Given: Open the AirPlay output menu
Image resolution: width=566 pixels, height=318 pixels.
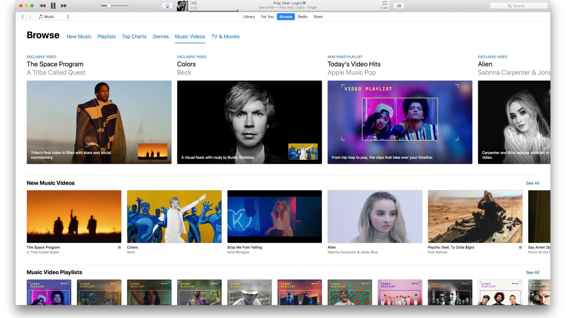Looking at the screenshot, I should 167,6.
